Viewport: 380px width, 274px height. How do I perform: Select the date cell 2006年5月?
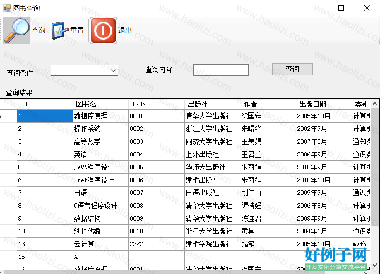pyautogui.click(x=324, y=205)
